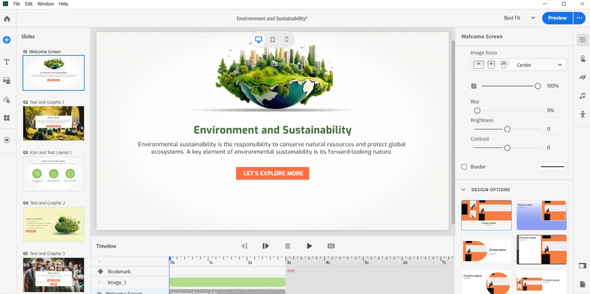The image size is (590, 294).
Task: Open the Help menu
Action: 64,4
